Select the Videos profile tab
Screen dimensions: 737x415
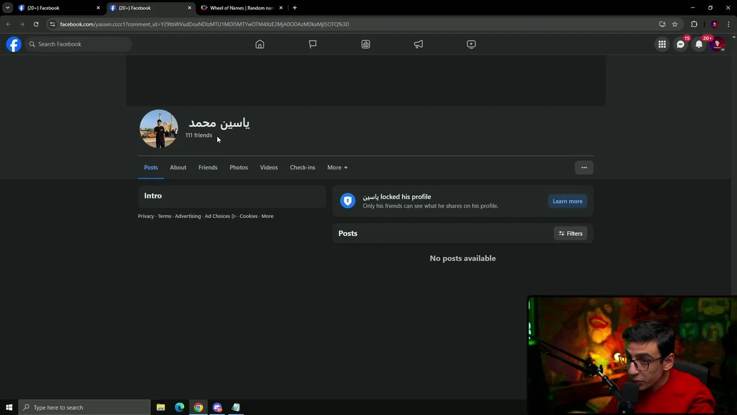(269, 168)
